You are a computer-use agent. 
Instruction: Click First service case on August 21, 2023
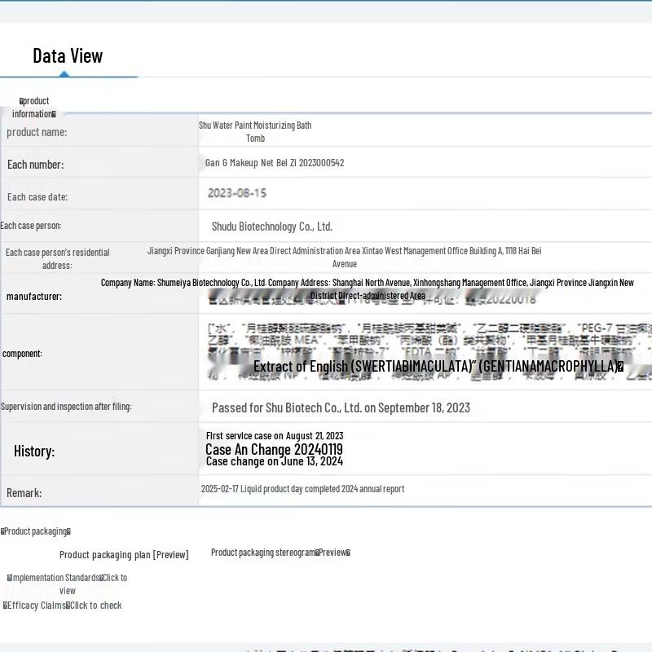click(275, 435)
